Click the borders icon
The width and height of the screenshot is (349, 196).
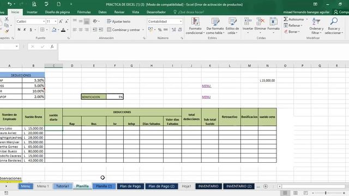point(42,29)
